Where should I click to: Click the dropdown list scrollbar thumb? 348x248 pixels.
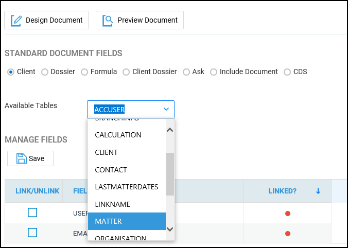(x=170, y=174)
